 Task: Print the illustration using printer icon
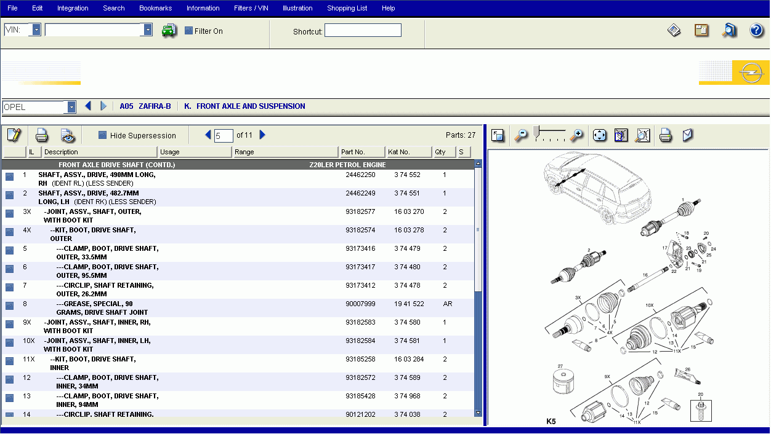pos(666,135)
